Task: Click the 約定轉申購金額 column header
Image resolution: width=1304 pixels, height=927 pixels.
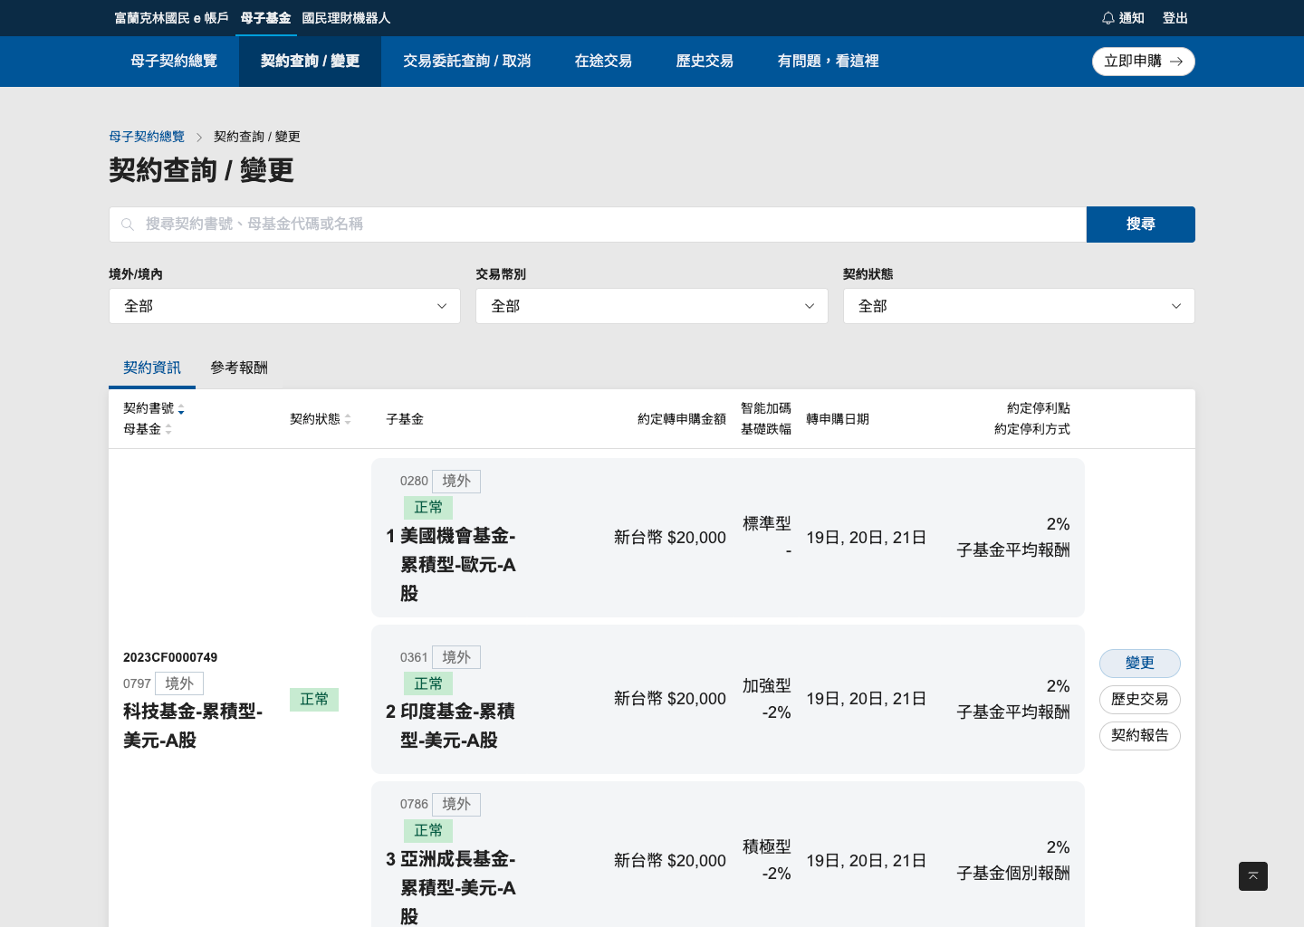Action: coord(682,419)
